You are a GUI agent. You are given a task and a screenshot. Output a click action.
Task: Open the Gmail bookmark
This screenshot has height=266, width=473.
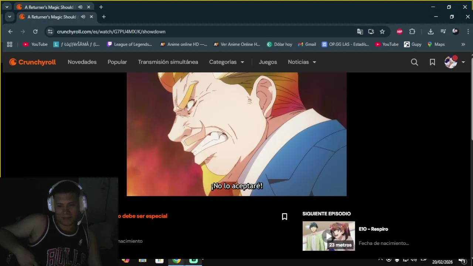tap(307, 44)
